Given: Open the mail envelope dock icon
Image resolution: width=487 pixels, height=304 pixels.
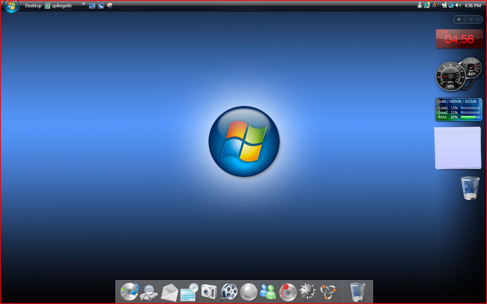Looking at the screenshot, I should 169,293.
